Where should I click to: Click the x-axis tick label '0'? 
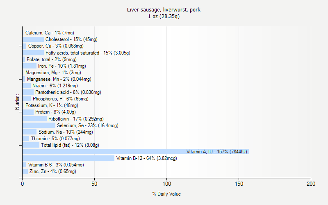point(23,184)
